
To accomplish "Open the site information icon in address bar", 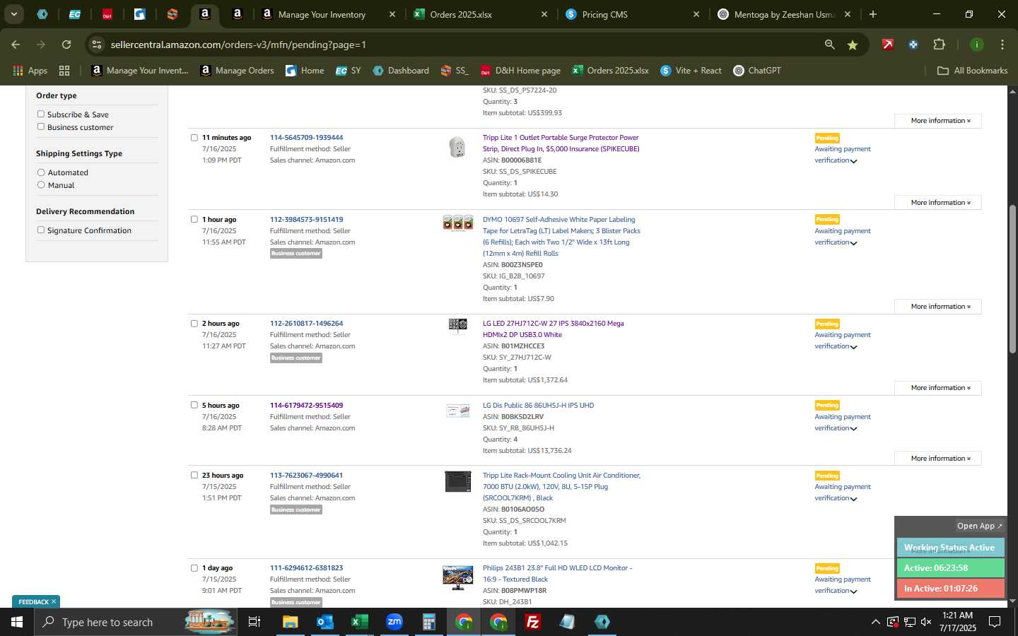I will (97, 45).
